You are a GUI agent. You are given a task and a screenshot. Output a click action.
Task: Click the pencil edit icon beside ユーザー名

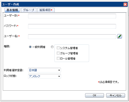119,36
